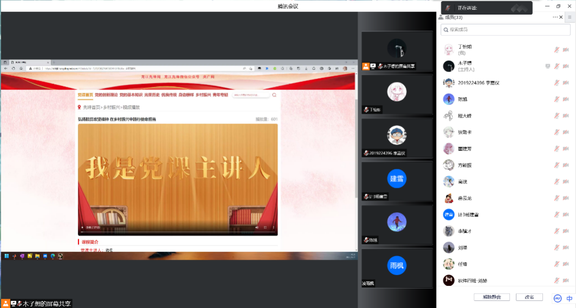Toggle Chinese input mode indicator 中

[x=569, y=298]
